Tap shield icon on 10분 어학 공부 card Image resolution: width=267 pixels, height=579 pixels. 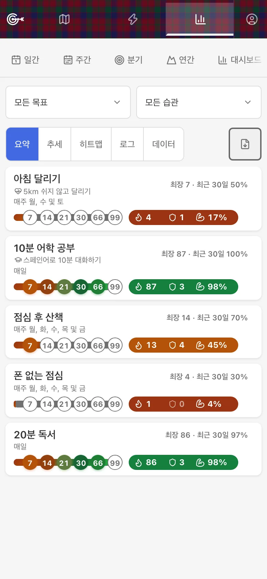click(173, 287)
